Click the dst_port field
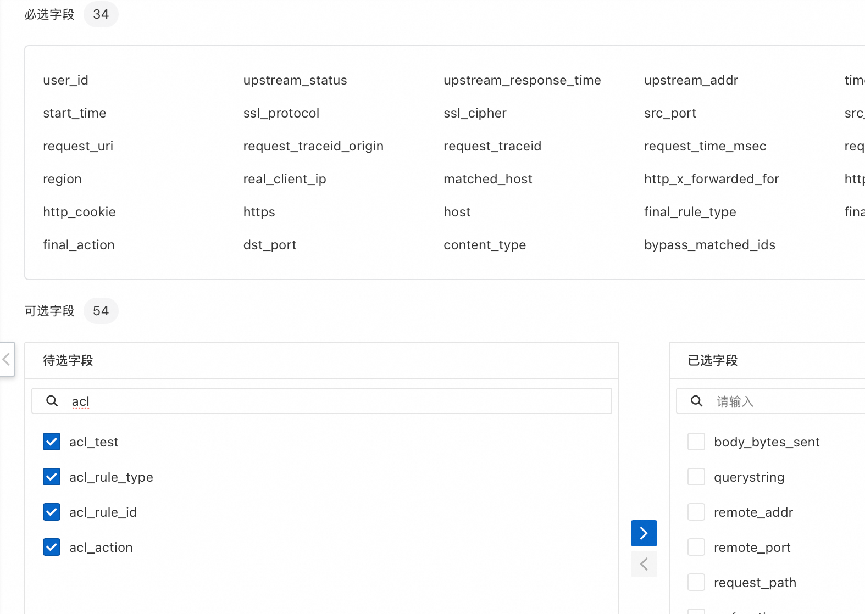Image resolution: width=865 pixels, height=614 pixels. (270, 245)
